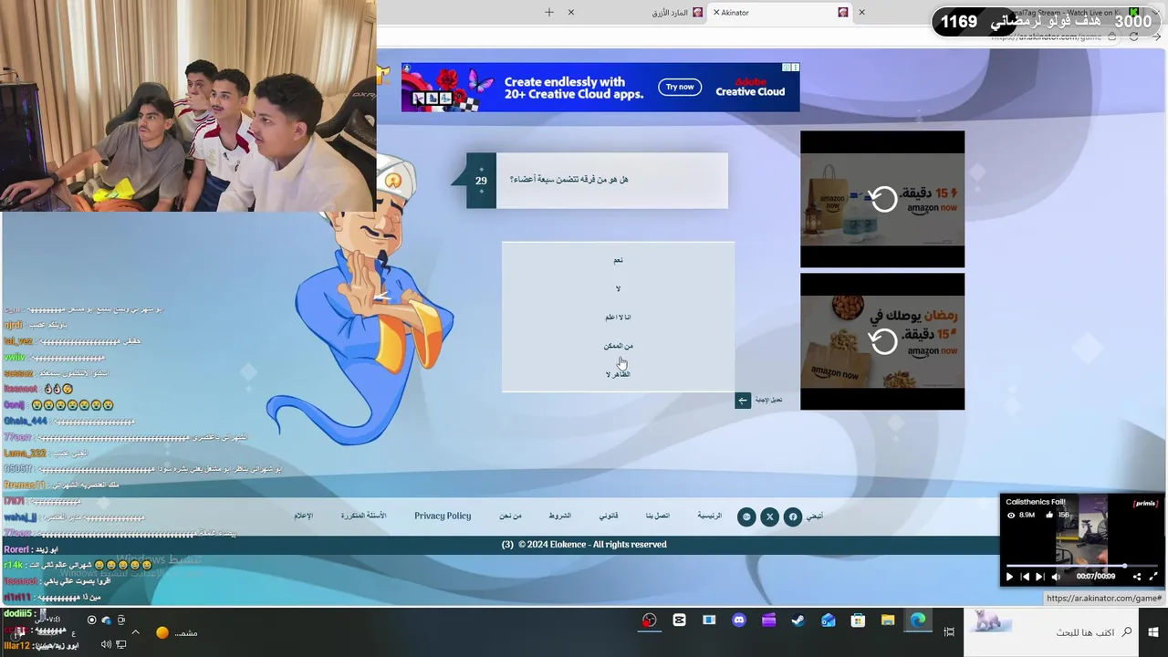Open Akinator's Facebook page icon

tap(793, 516)
